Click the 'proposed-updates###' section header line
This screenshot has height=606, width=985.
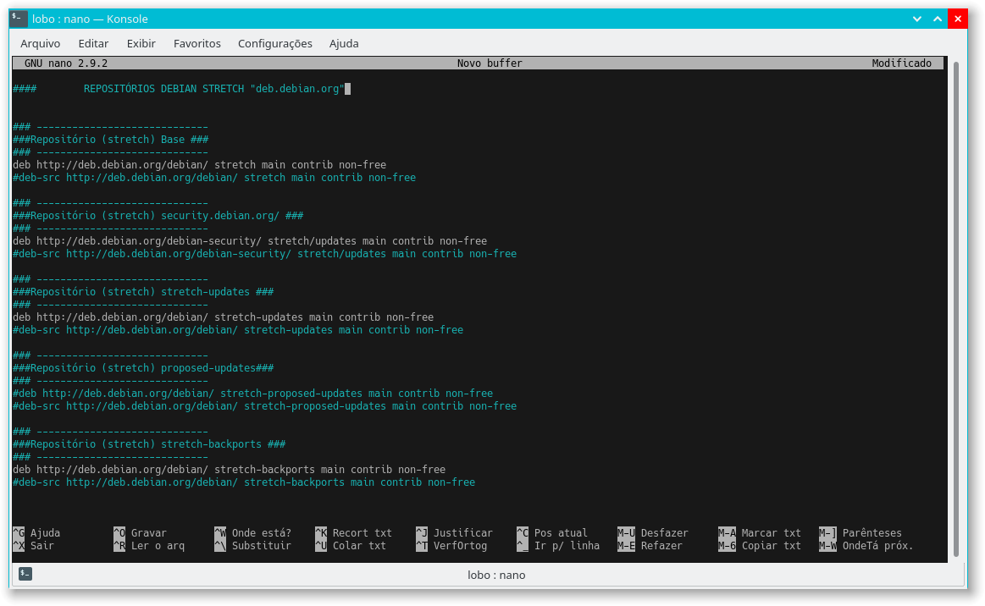[x=143, y=368]
